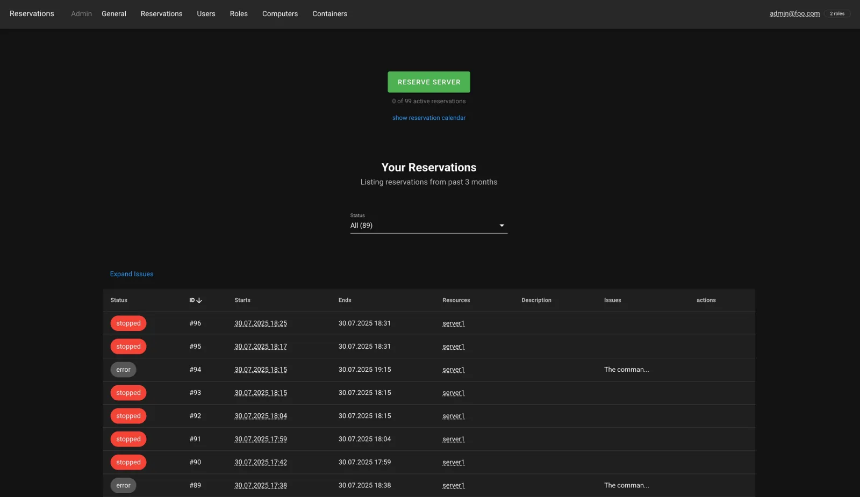
Task: Click the error badge for reservation #94
Action: click(x=124, y=370)
